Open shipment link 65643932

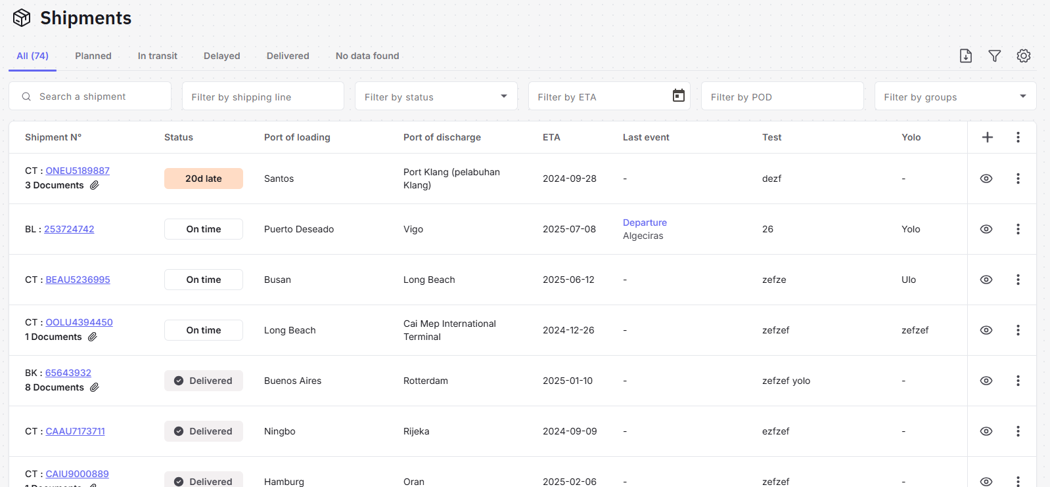pyautogui.click(x=68, y=373)
